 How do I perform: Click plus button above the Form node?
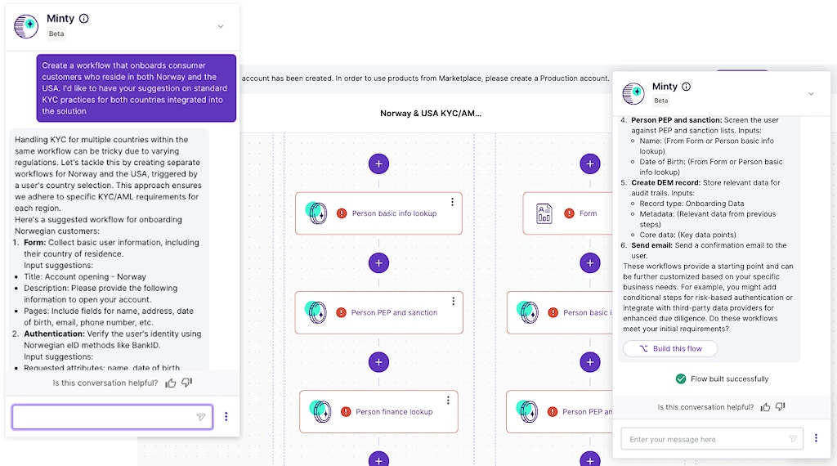[589, 164]
